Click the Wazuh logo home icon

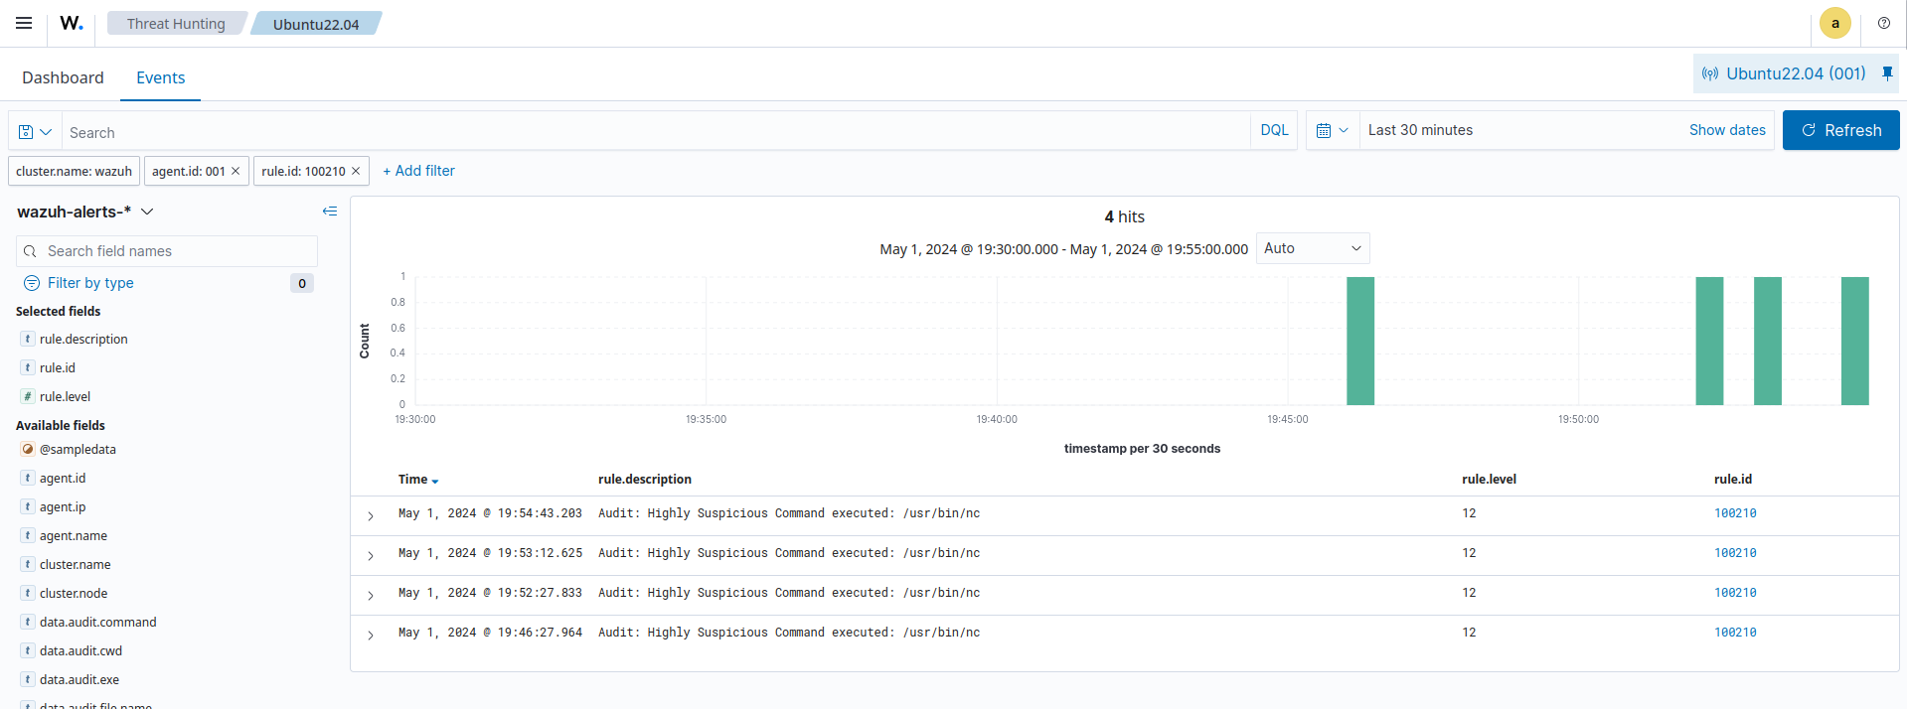pos(72,23)
